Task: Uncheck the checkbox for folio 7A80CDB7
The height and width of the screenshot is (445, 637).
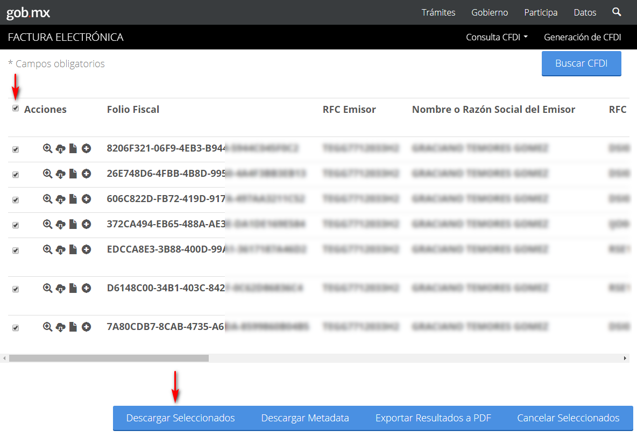Action: pos(16,328)
